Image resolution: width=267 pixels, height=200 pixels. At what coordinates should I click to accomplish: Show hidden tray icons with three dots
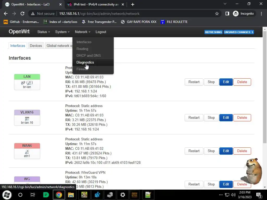(221, 195)
